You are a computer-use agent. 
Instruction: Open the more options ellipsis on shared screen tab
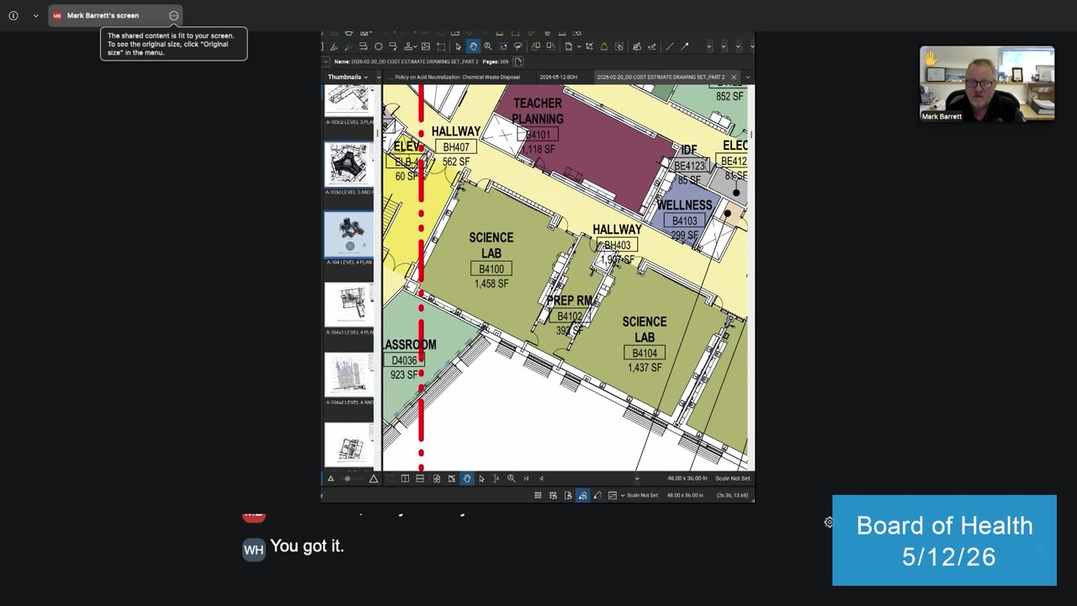coord(173,15)
